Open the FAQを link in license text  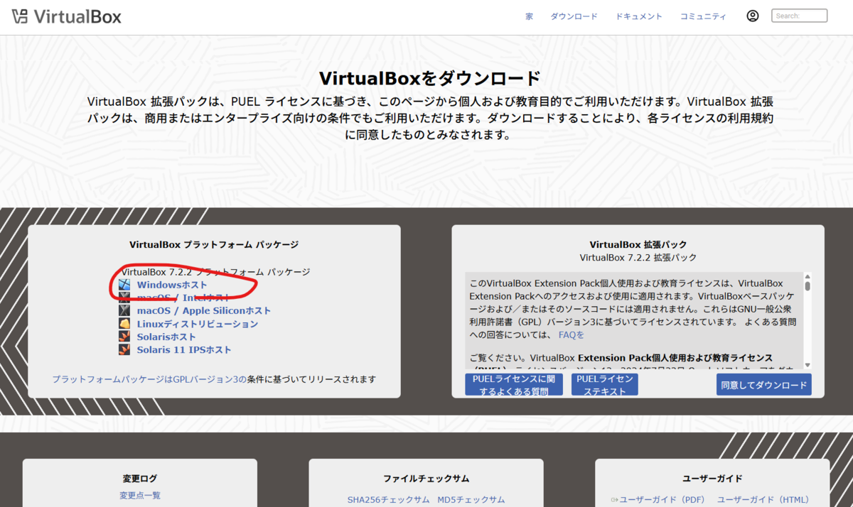571,335
